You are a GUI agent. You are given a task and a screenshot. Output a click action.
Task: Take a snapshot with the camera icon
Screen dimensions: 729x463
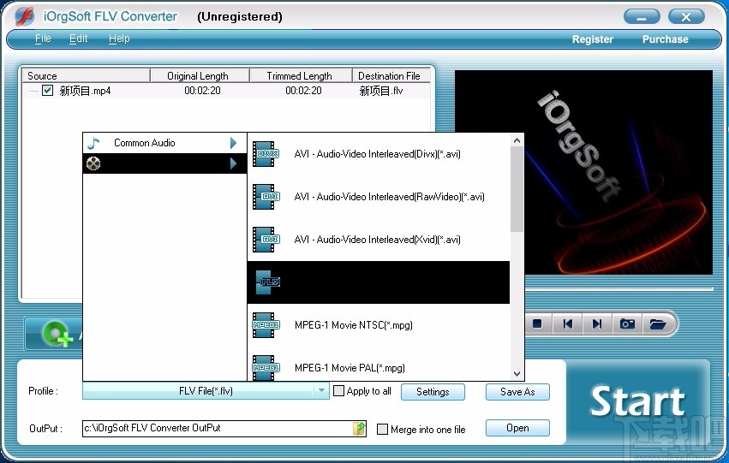pos(627,324)
